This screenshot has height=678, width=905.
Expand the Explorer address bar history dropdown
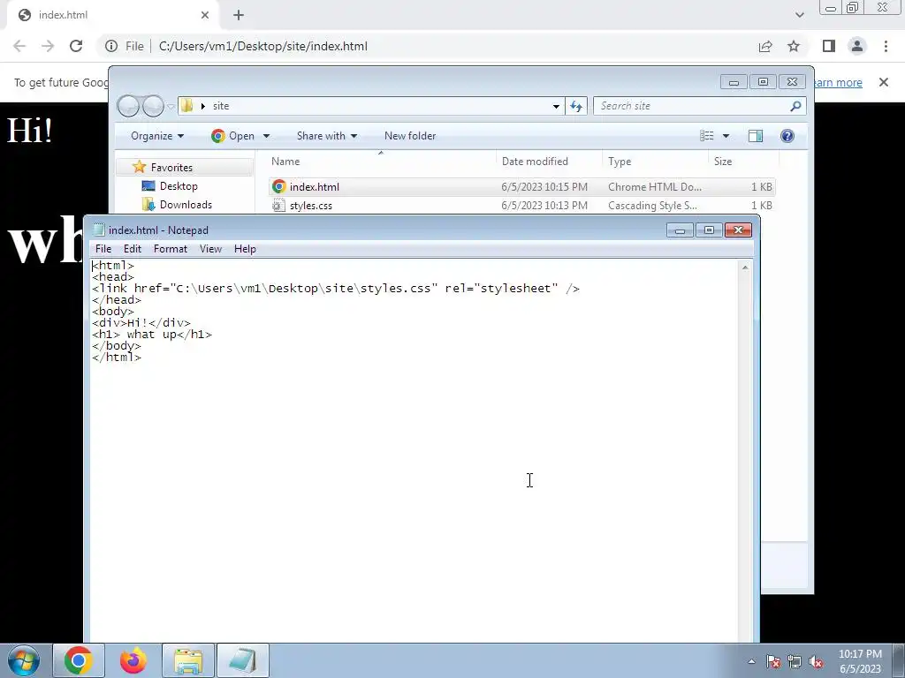point(556,106)
